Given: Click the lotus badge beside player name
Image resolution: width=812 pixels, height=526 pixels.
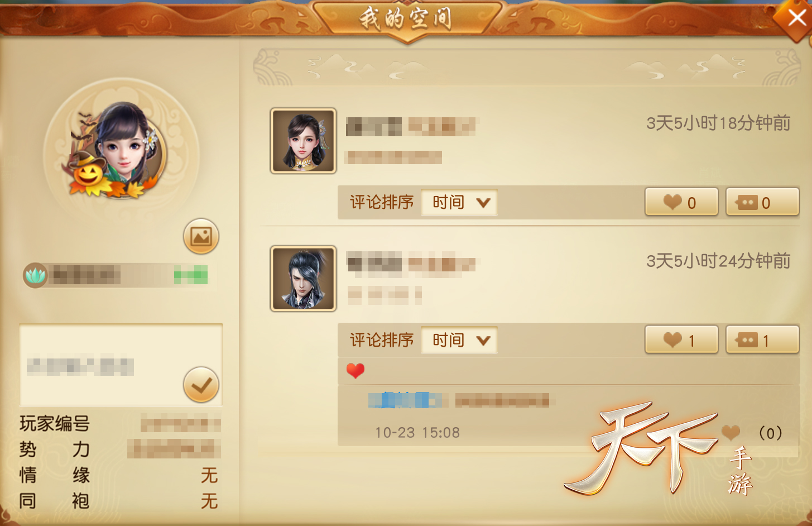Looking at the screenshot, I should (35, 275).
